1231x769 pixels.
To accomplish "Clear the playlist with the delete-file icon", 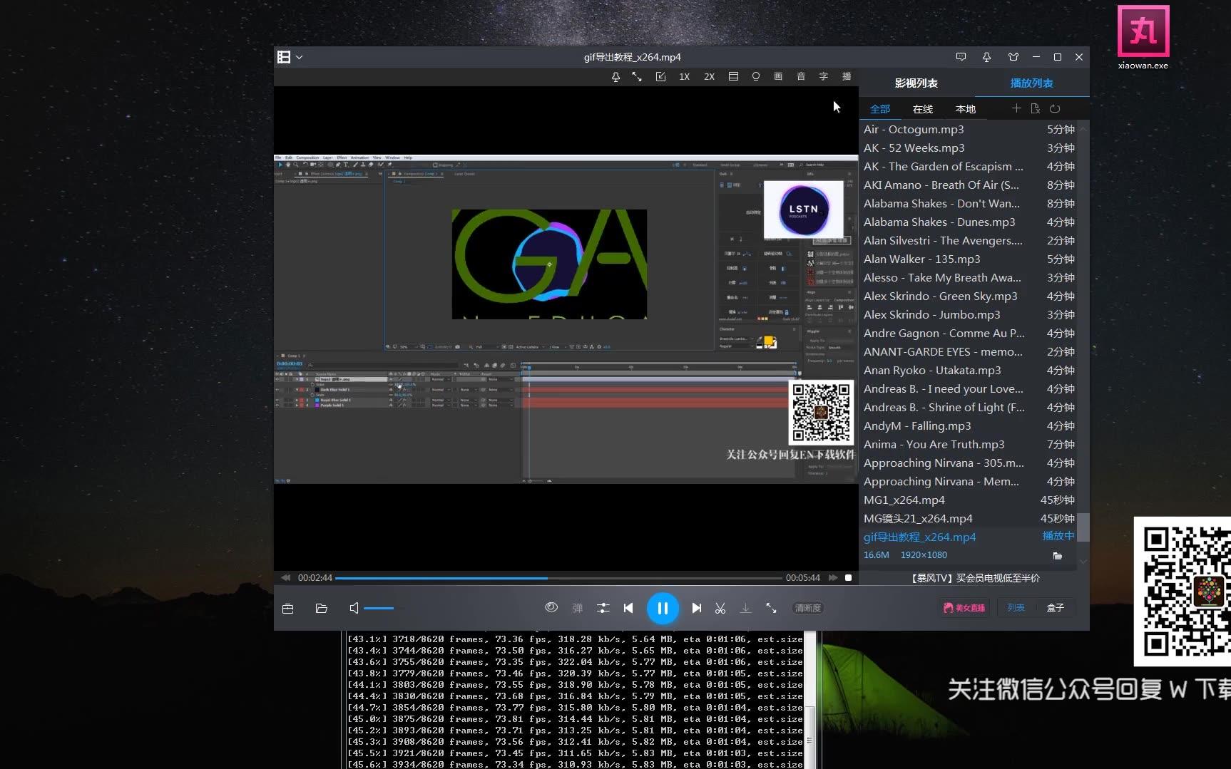I will click(1036, 108).
